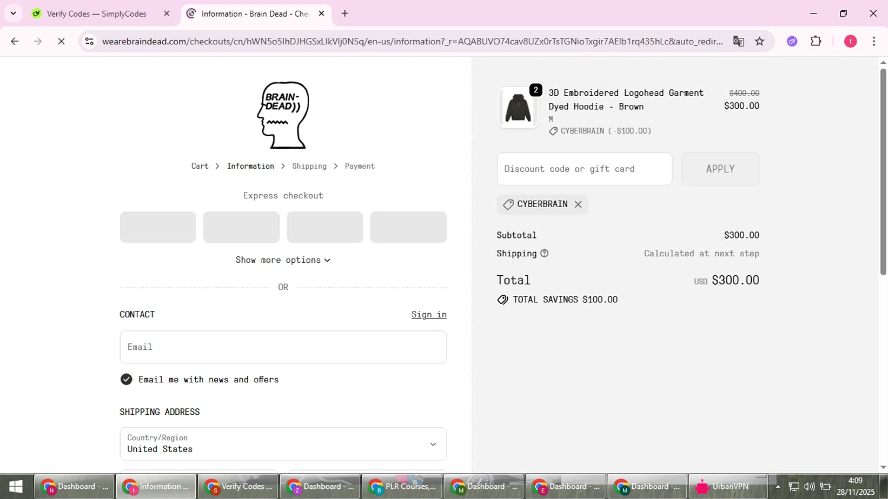Open PLR Courses window in taskbar

click(401, 487)
